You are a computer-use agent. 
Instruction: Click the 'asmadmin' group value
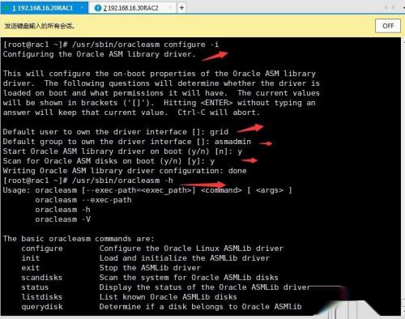coord(232,142)
